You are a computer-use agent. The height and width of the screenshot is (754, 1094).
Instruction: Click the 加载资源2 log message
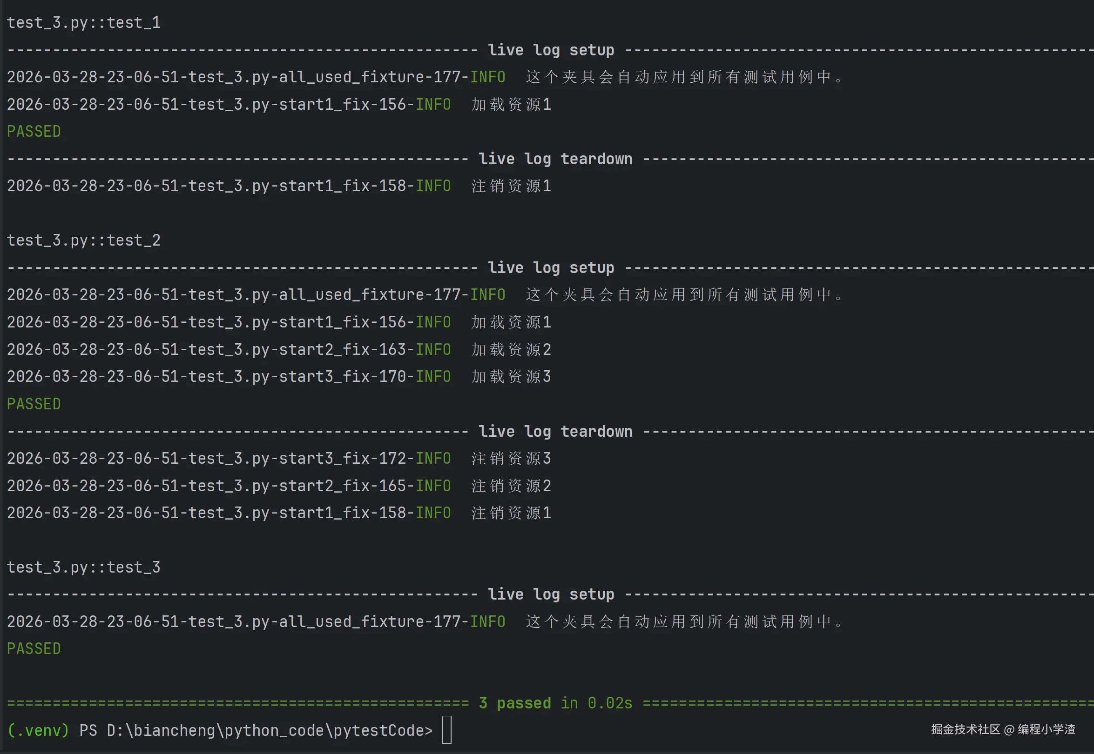coord(511,350)
